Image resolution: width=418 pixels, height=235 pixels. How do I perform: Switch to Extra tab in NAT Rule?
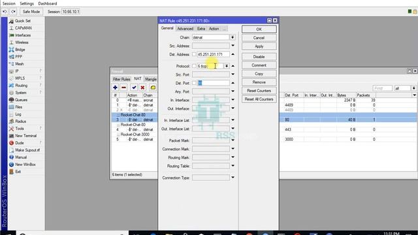click(x=201, y=29)
